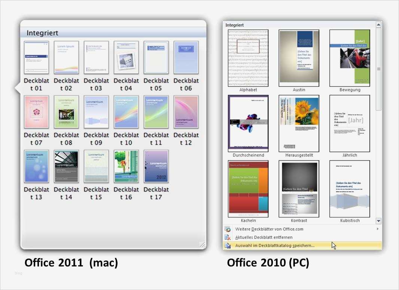Select the flower window Deckblatt 16

coord(126,167)
